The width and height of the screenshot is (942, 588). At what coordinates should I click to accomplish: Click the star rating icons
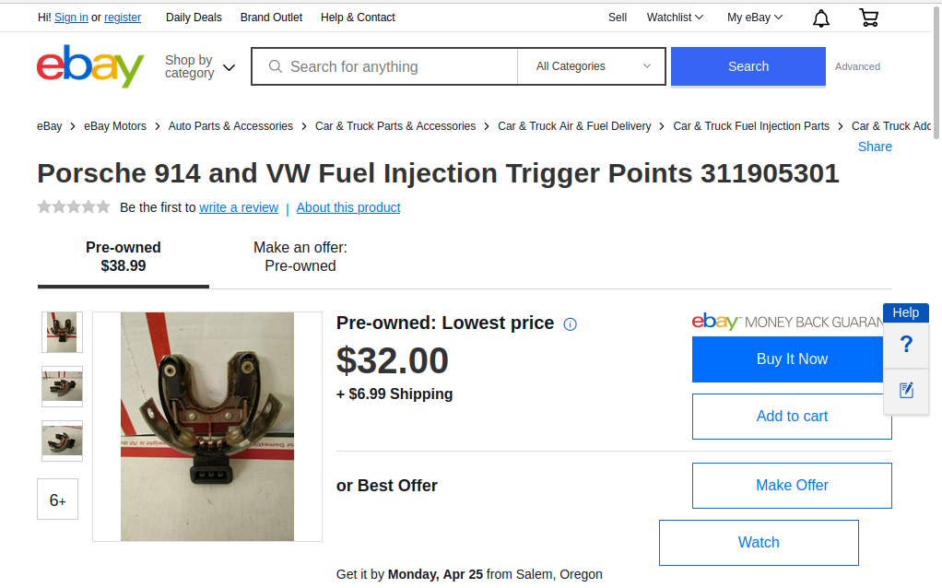[x=74, y=207]
